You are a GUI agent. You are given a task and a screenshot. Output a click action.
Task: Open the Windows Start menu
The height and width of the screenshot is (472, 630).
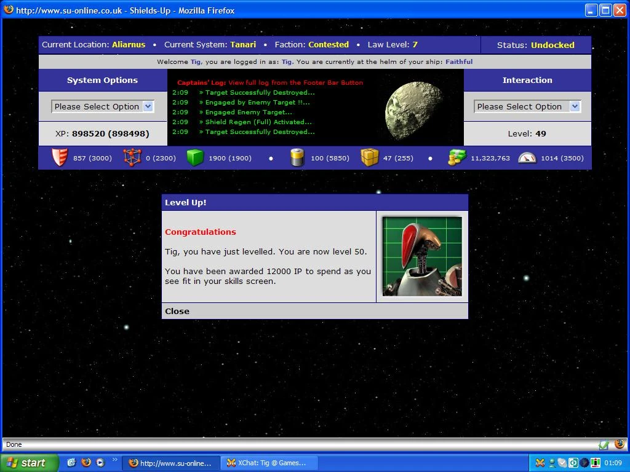pos(29,463)
